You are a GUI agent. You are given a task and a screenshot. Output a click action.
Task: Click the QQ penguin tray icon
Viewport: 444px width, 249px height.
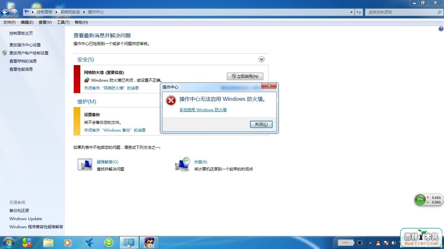378,243
